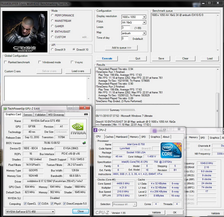Image resolution: width=224 pixels, height=217 pixels.
Task: Select the queued 1680x1050 ambush benchmark entry
Action: (177, 15)
